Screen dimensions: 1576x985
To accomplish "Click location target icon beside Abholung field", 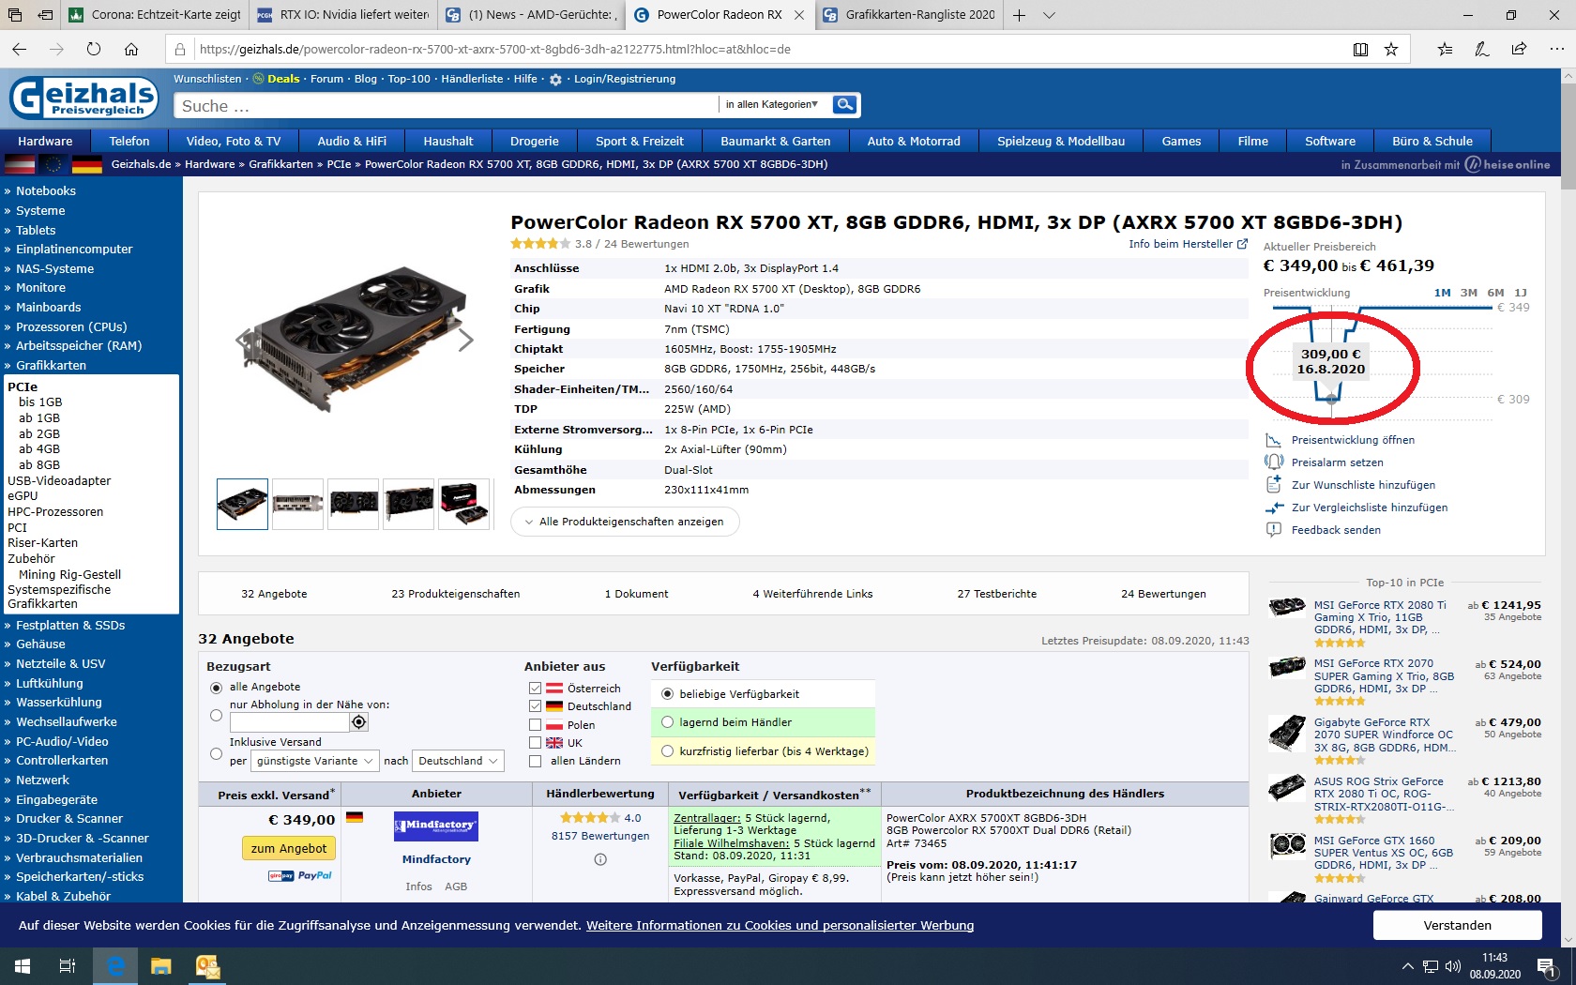I will pyautogui.click(x=358, y=722).
